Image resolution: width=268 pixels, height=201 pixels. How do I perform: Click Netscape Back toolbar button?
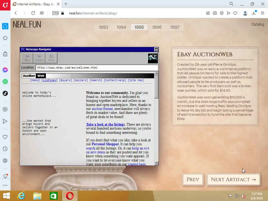tap(27, 58)
